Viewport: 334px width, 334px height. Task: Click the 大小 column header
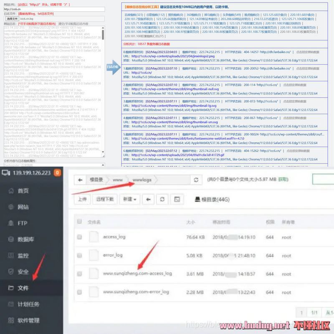pyautogui.click(x=190, y=222)
